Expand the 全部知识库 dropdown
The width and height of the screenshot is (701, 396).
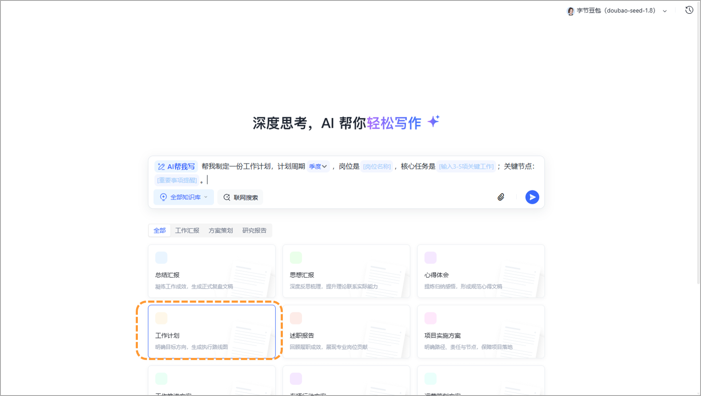pyautogui.click(x=206, y=197)
